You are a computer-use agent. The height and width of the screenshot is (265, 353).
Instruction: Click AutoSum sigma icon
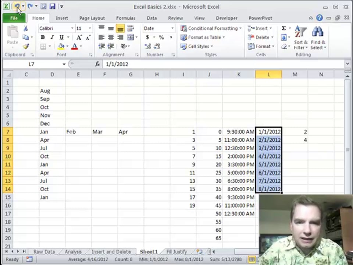pos(284,28)
